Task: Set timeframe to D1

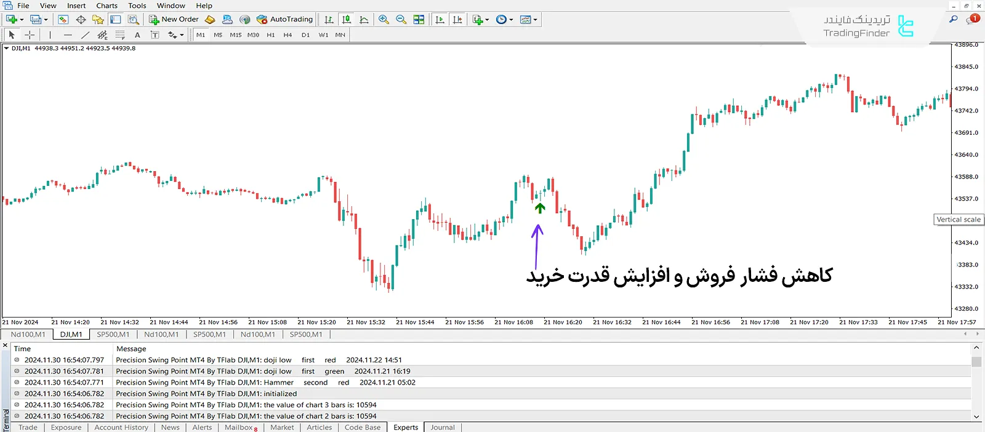Action: coord(305,35)
